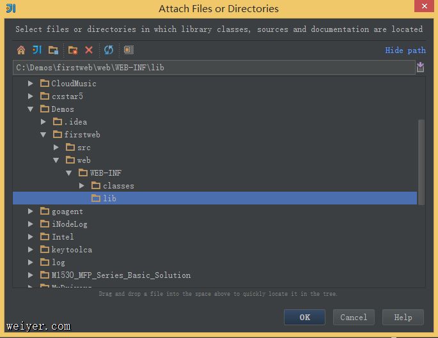
Task: Expand the Intel folder
Action: click(x=31, y=236)
